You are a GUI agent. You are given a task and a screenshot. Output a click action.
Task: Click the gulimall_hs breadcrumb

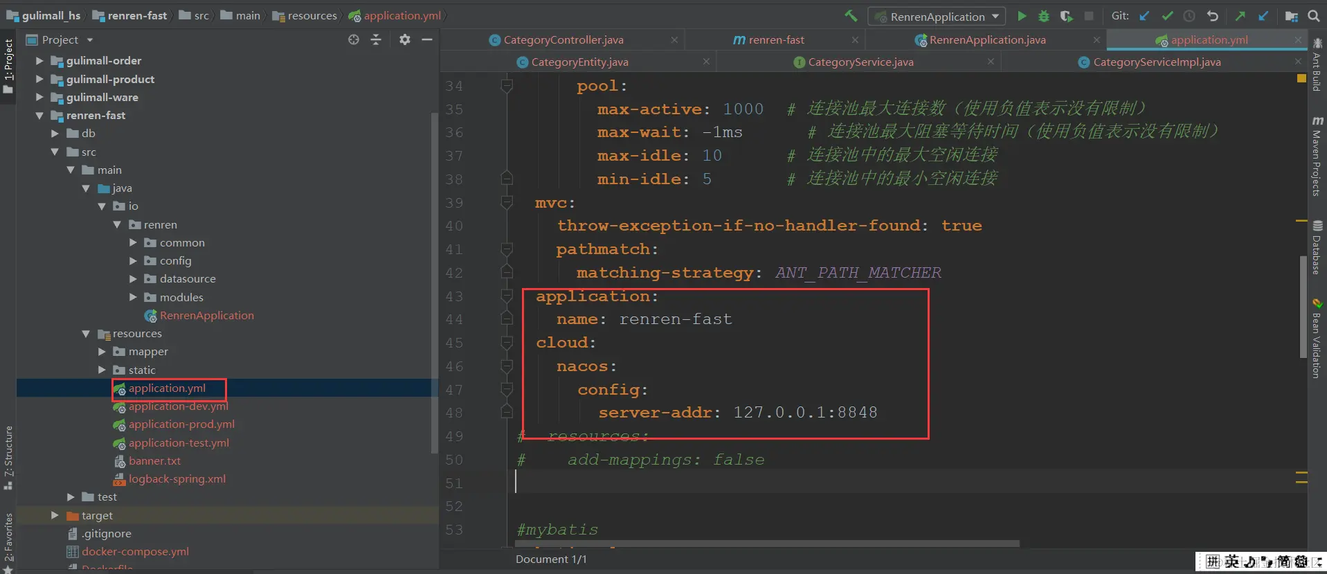(x=43, y=15)
